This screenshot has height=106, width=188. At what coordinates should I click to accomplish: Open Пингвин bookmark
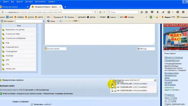[x=69, y=17]
